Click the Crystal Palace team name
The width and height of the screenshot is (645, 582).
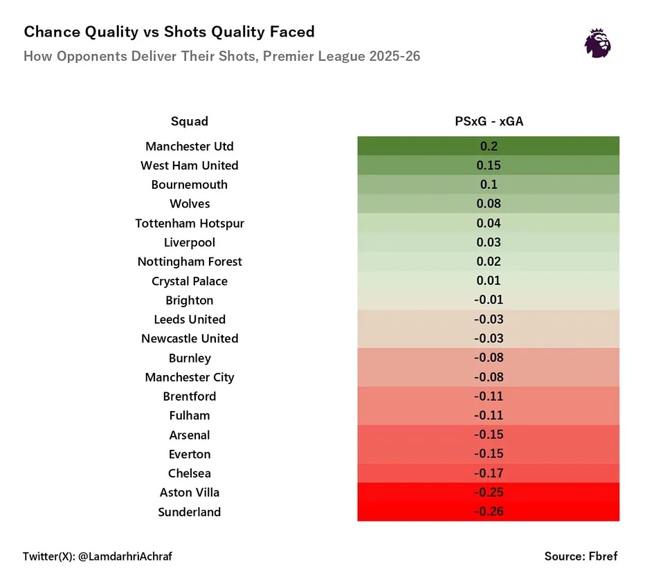[x=190, y=281]
